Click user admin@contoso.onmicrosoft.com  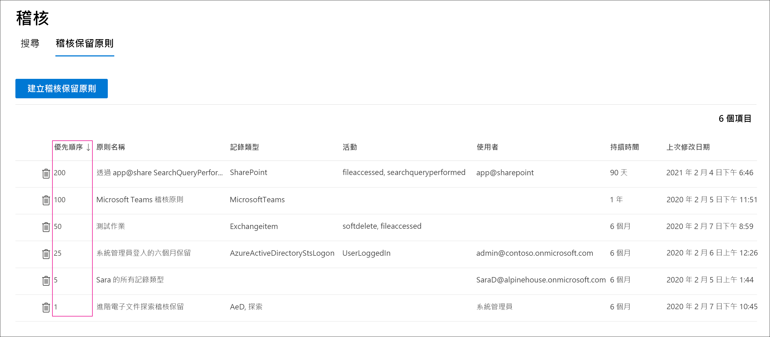pyautogui.click(x=534, y=253)
